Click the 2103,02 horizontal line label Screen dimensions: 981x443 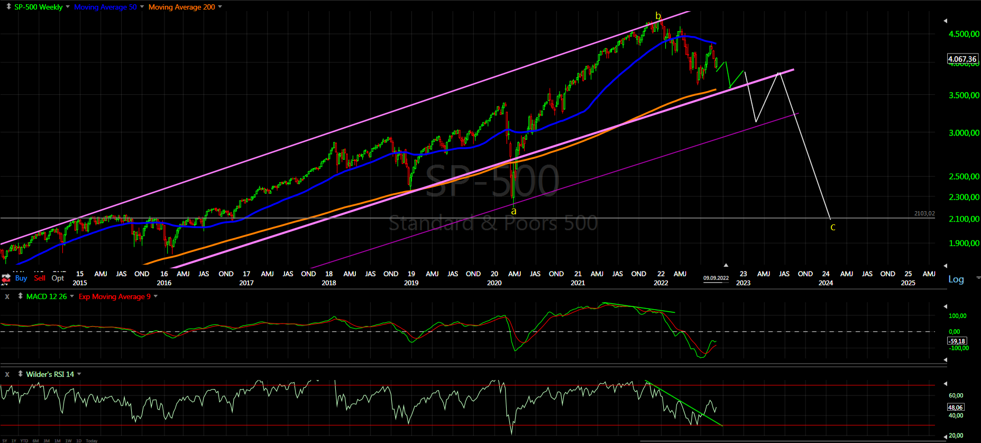click(924, 213)
